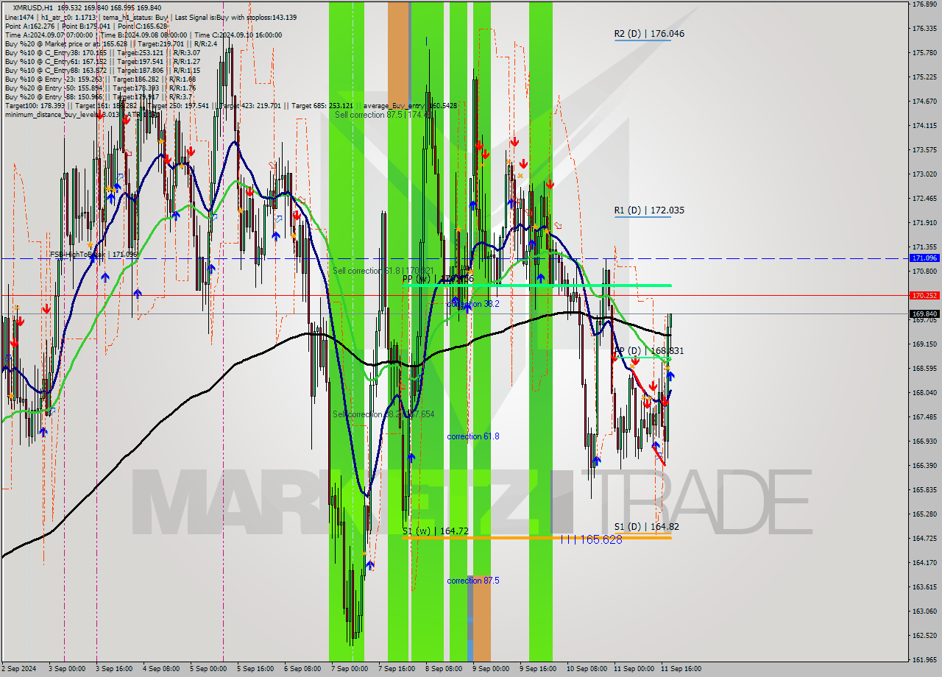Click the 'Target100: 178.393' targets line
Viewport: 942px width, 677px height.
[x=230, y=105]
